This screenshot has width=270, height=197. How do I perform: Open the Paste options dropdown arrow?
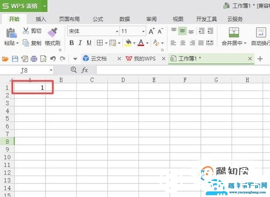17,43
